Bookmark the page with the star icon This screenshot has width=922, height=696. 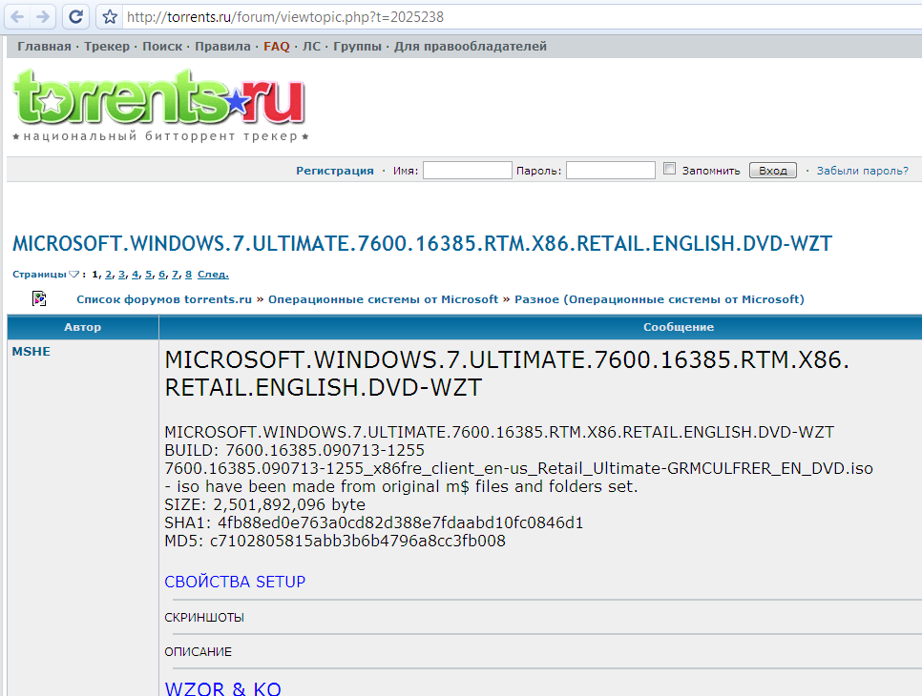click(x=110, y=17)
